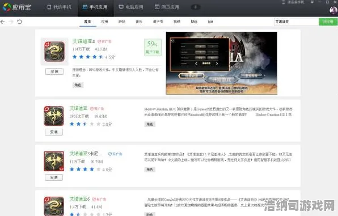
Task: Open the 艾诺迪亚3卡尼 title link
Action: click(86, 154)
